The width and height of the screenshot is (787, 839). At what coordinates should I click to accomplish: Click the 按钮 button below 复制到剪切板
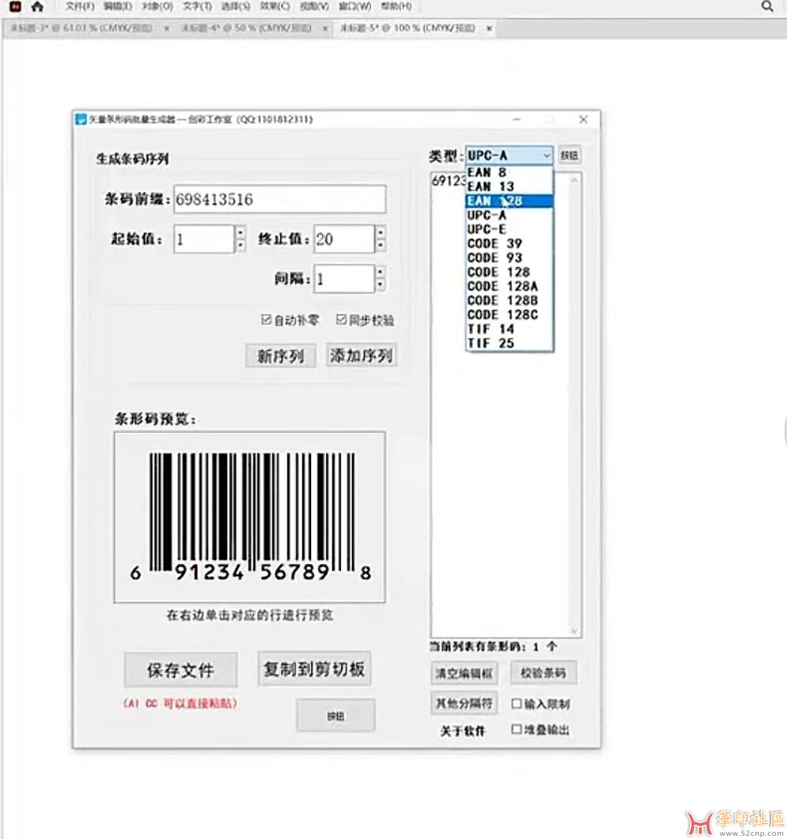click(x=335, y=716)
